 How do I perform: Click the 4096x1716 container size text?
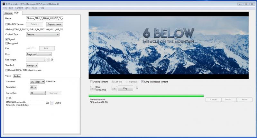click(x=50, y=81)
